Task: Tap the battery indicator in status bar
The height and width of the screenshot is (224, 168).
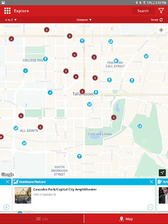Action: point(154,3)
